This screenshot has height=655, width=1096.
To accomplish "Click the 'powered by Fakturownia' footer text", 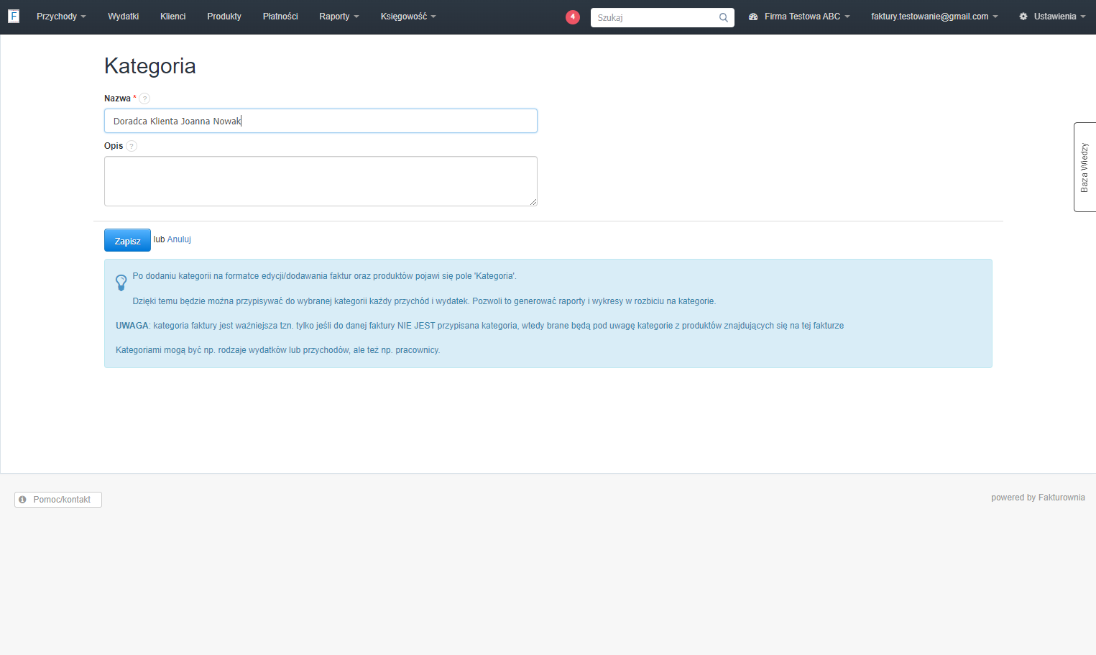I will [x=1038, y=498].
